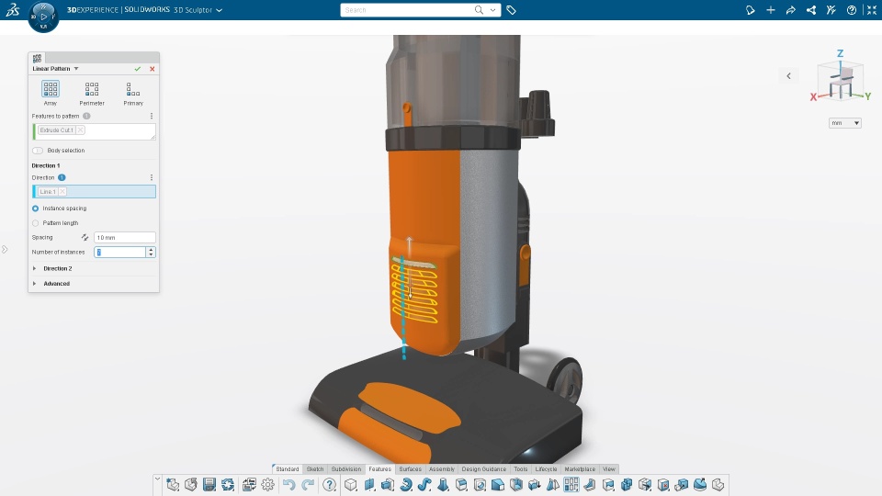Select the Perimeter pattern type icon
882x496 pixels.
pyautogui.click(x=92, y=89)
